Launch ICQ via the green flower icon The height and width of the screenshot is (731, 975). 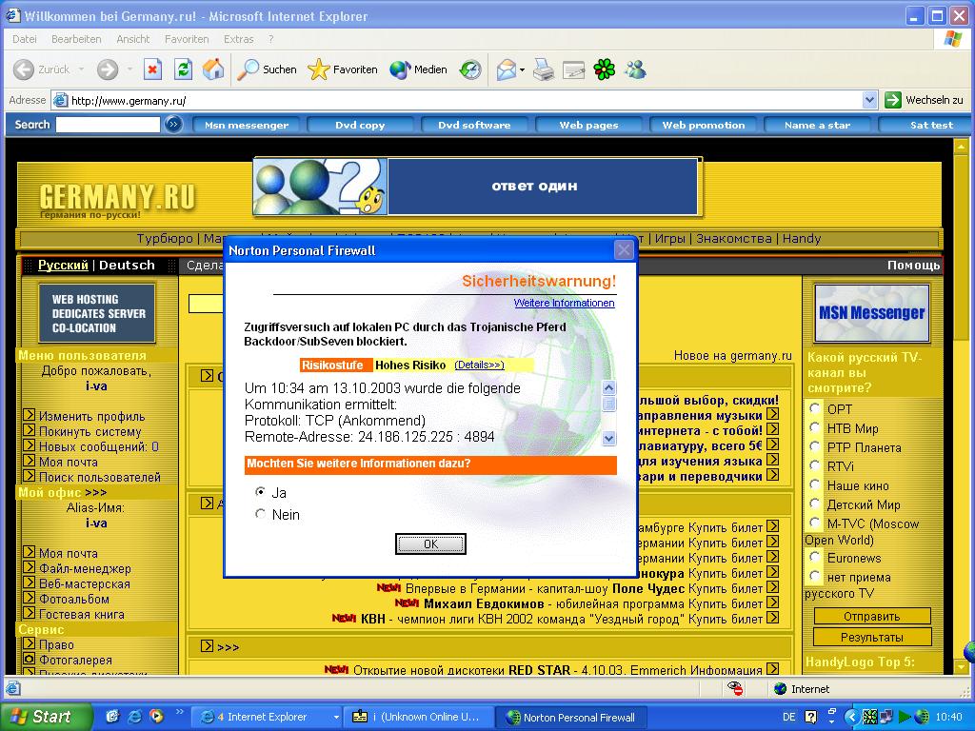coord(604,69)
